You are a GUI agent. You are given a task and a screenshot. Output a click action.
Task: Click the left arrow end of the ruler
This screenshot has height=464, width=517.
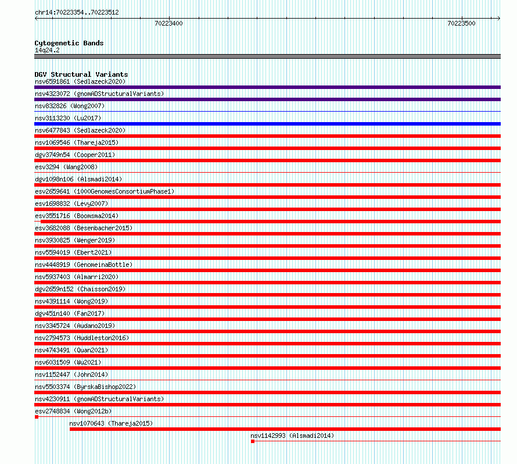click(36, 19)
